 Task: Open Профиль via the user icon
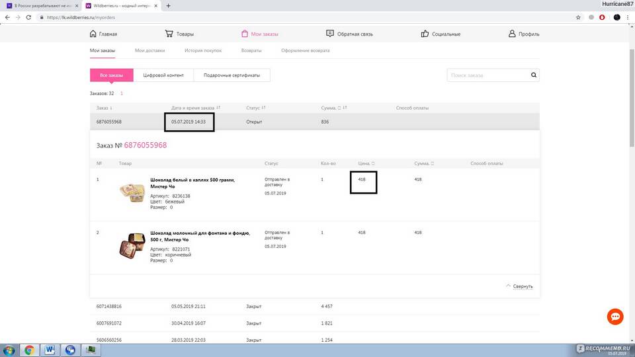512,34
